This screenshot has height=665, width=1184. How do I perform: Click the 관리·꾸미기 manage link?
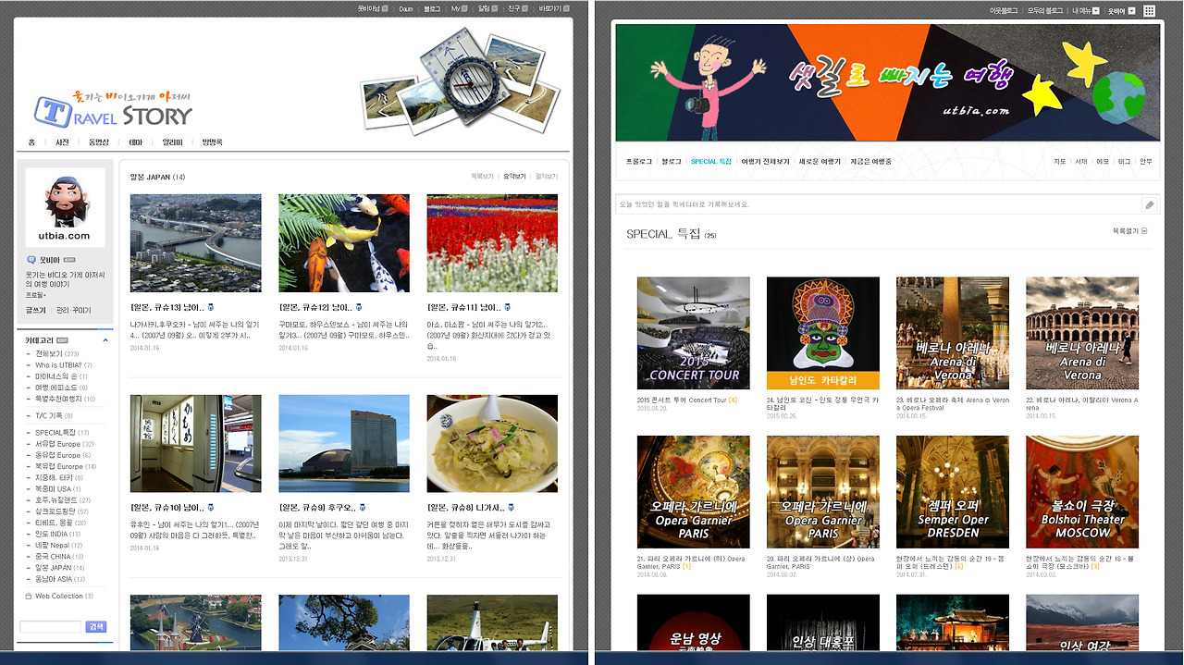(x=73, y=310)
